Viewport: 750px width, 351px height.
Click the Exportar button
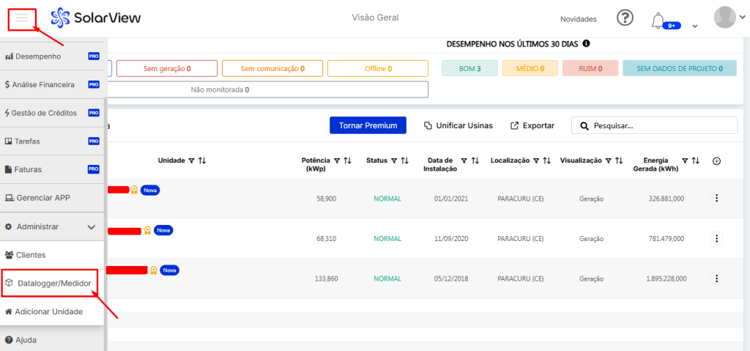pyautogui.click(x=532, y=125)
